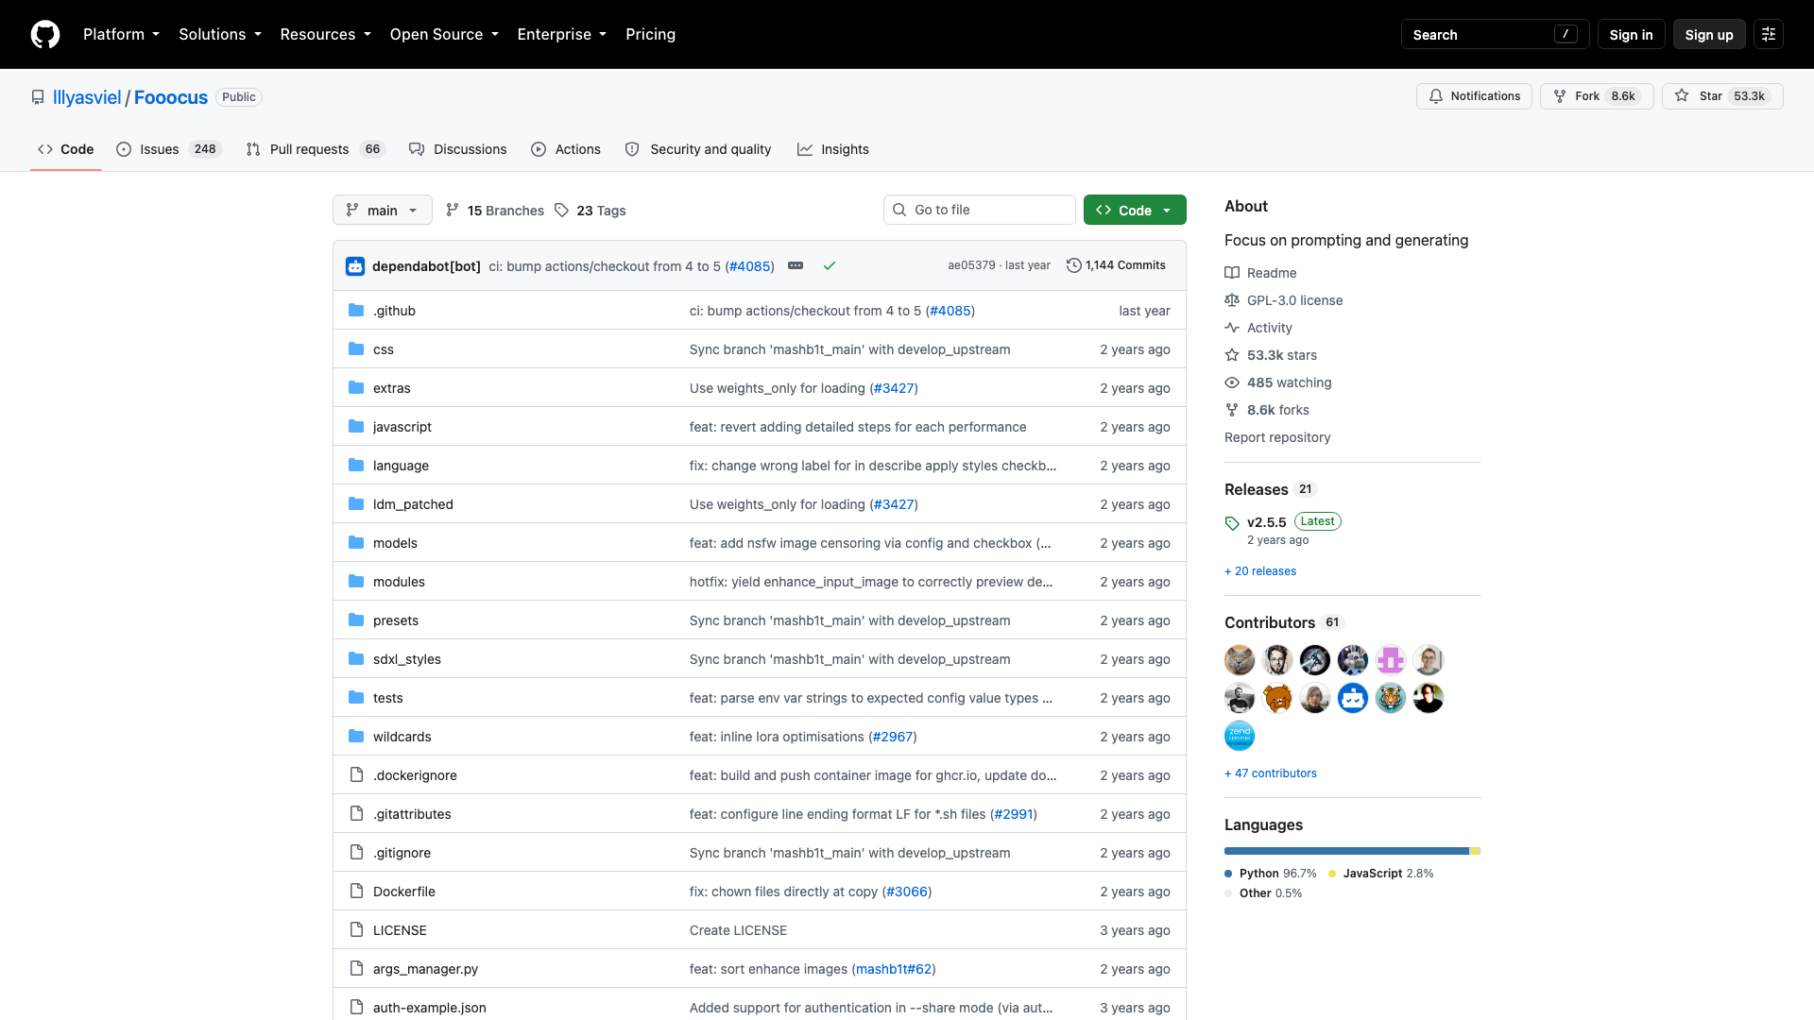Expand the Platform menu
Image resolution: width=1814 pixels, height=1020 pixels.
pyautogui.click(x=121, y=34)
